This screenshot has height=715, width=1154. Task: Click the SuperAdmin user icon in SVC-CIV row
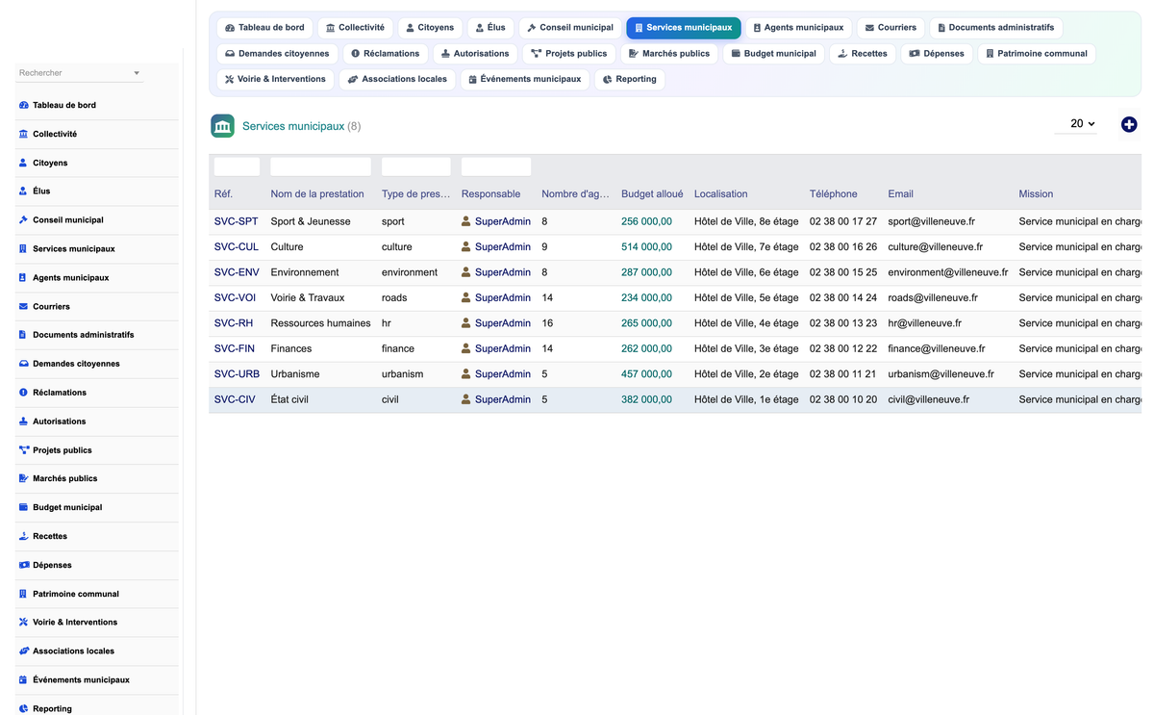click(x=466, y=399)
